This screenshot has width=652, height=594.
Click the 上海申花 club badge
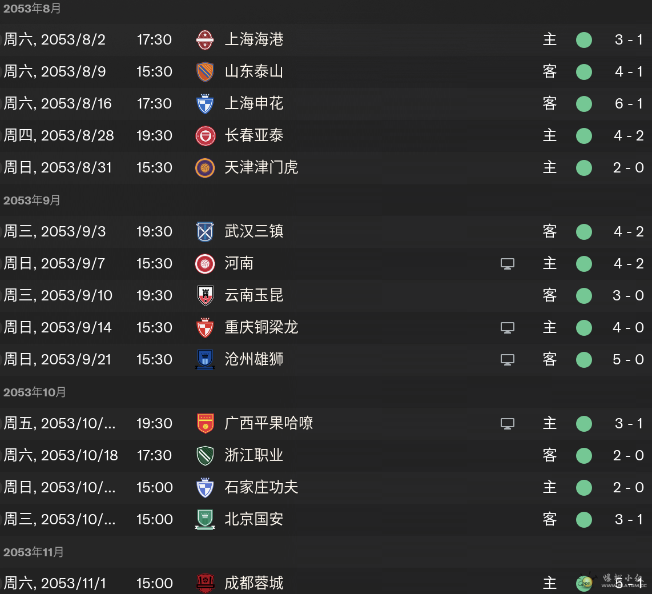point(204,104)
